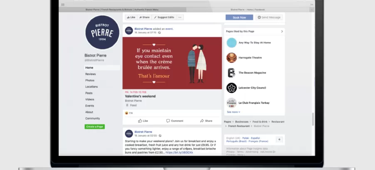Switch to the Bistrot Pierre French Restaurants tab
Image resolution: width=375 pixels, height=170 pixels.
122,10
